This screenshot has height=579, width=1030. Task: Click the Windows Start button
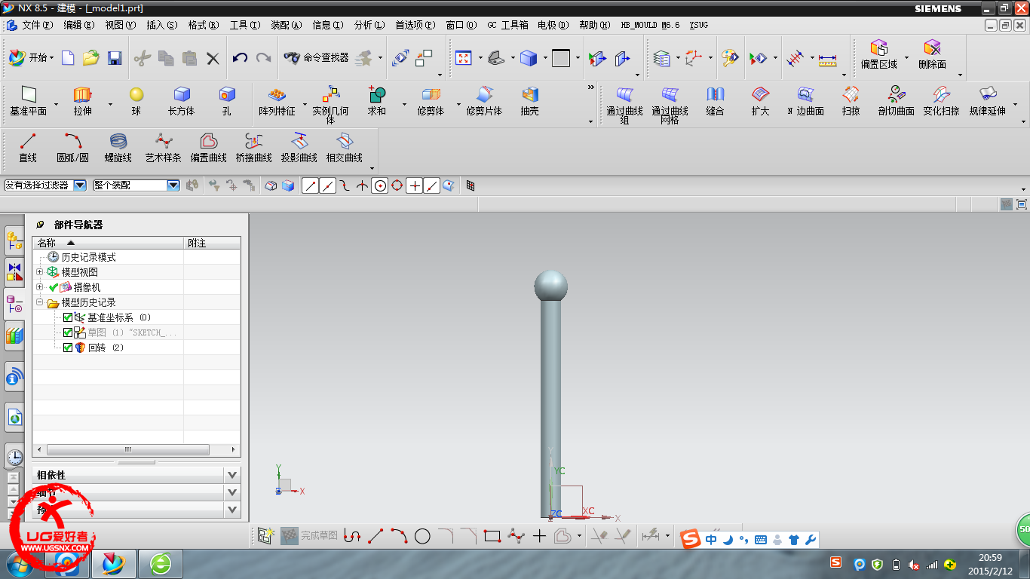tap(20, 564)
